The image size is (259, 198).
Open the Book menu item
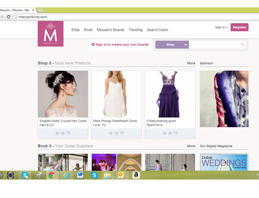[88, 30]
